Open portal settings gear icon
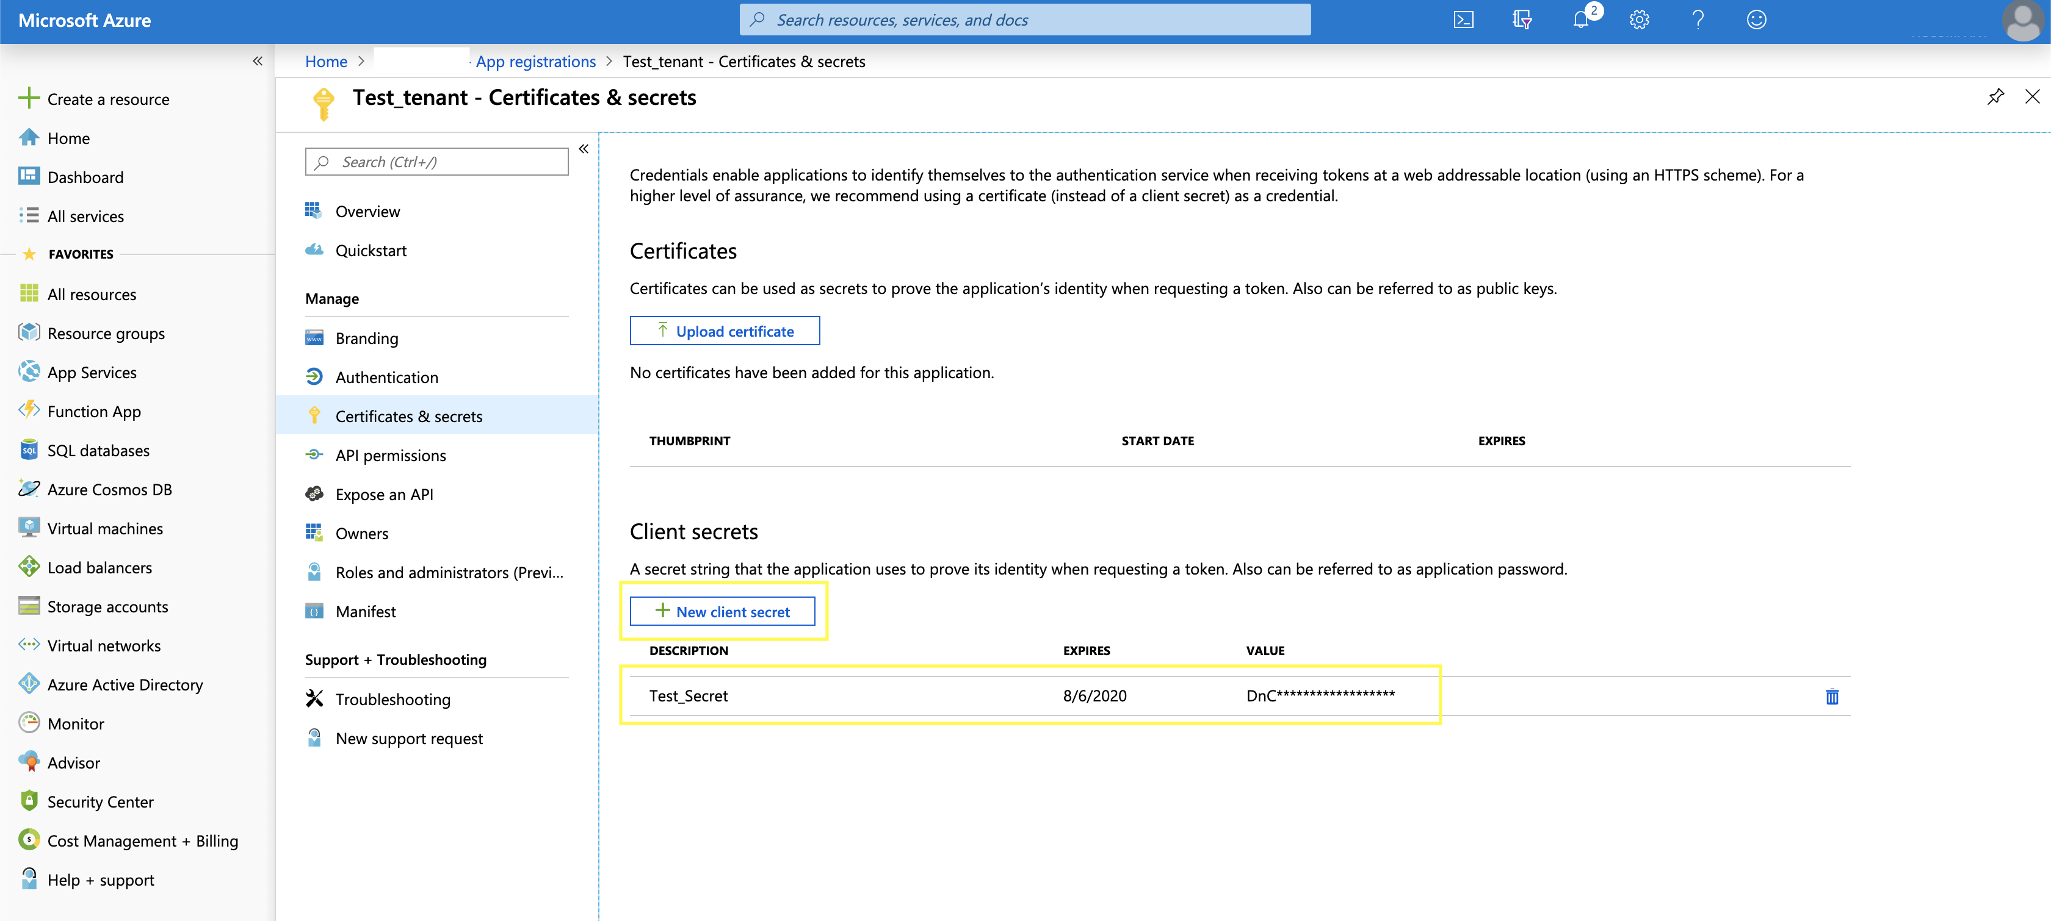 click(1640, 20)
